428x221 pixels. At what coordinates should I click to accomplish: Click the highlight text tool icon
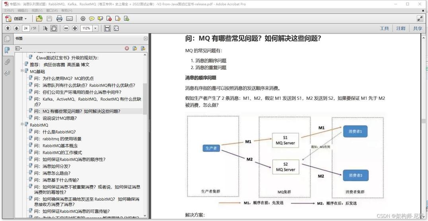tap(101, 19)
